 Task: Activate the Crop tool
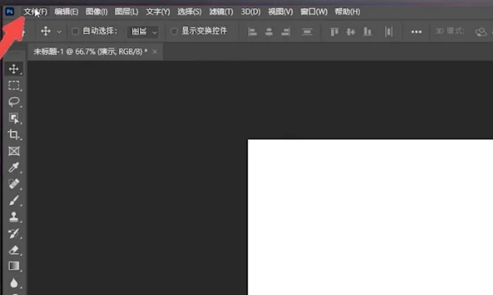coord(14,134)
